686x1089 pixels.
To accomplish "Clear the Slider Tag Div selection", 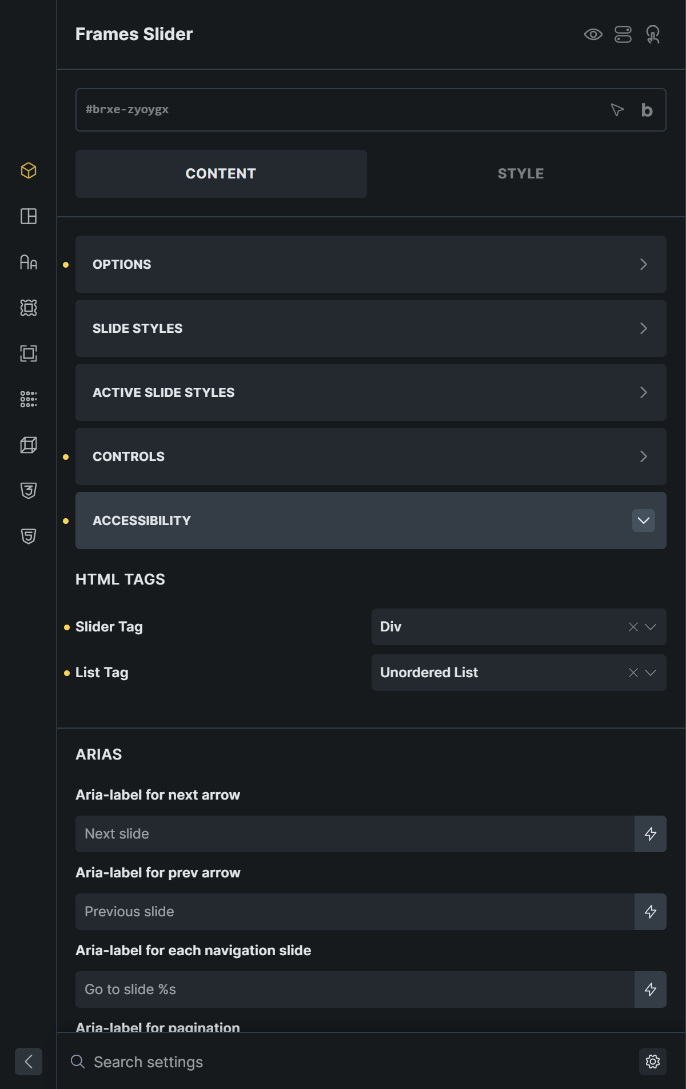I will (x=633, y=627).
